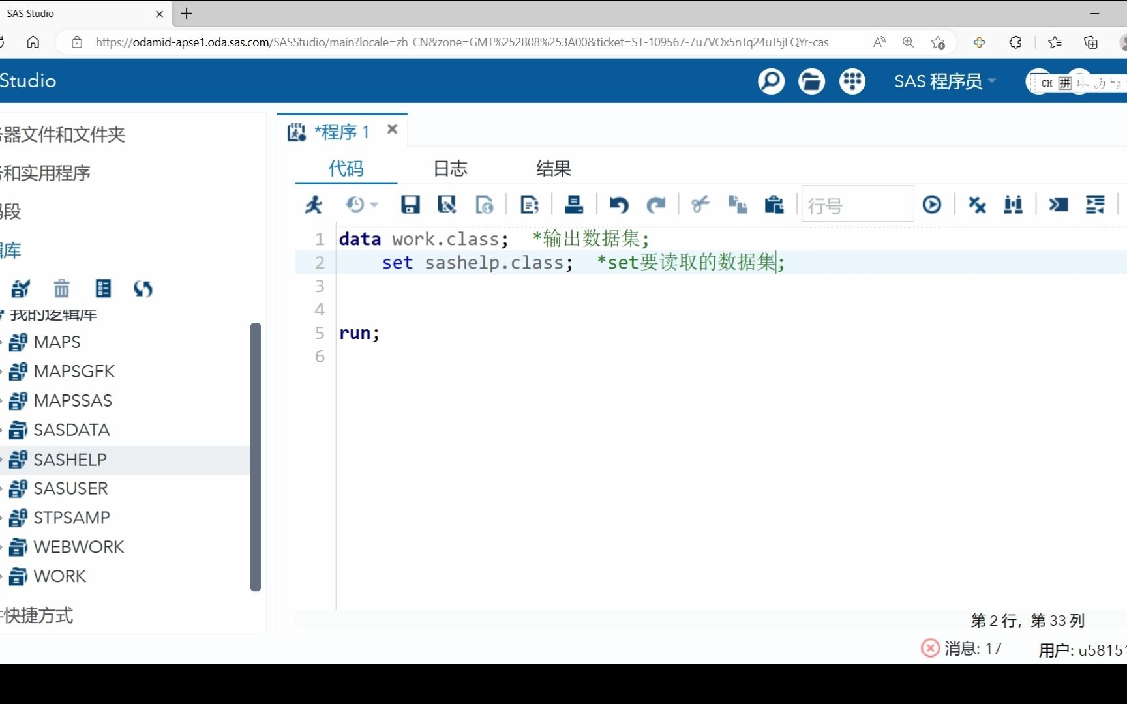Go to line with circular arrow button
Screen dimensions: 1127x704
[x=932, y=205]
